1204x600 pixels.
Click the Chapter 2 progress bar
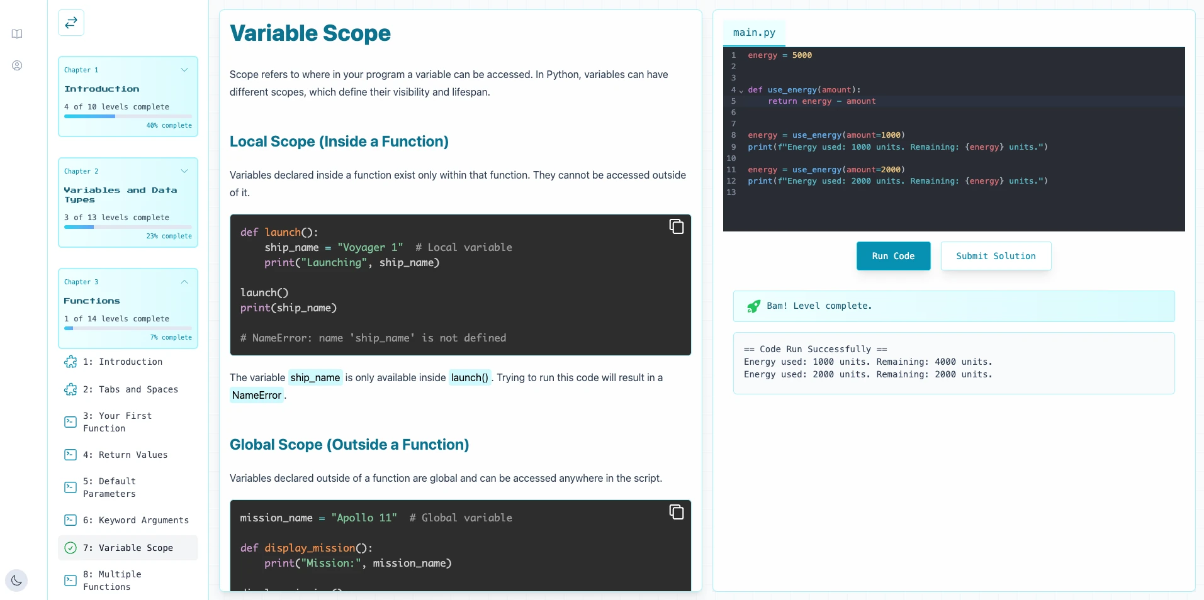coord(128,227)
